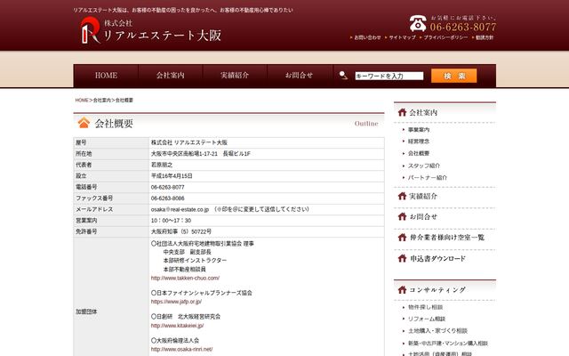Follow the http://www.osaka-rinri.net/ link
Image resolution: width=569 pixels, height=356 pixels.
[181, 350]
